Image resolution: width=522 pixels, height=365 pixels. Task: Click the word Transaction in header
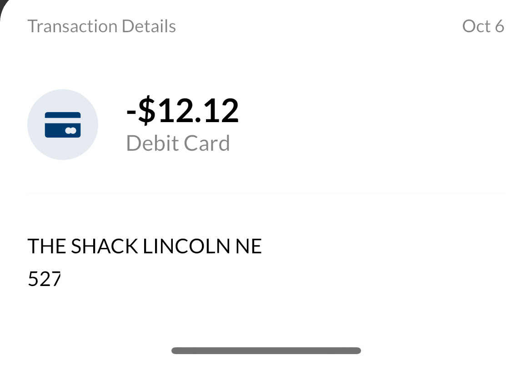click(x=73, y=26)
